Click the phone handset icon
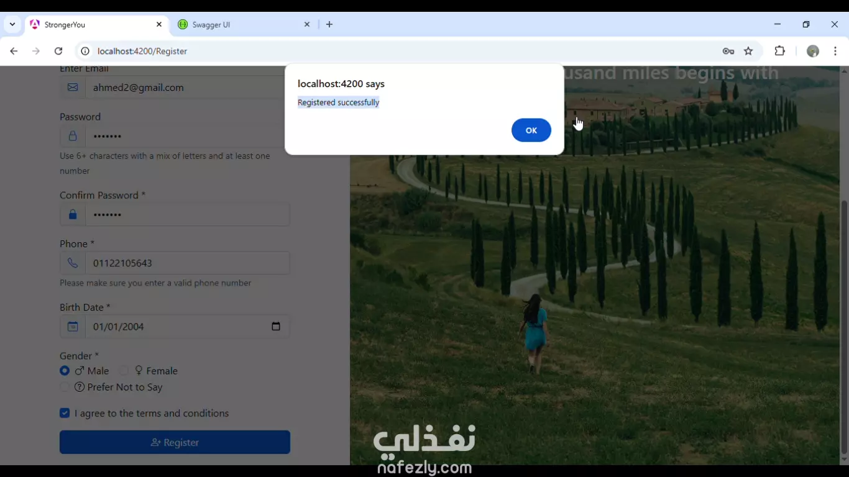 tap(73, 263)
